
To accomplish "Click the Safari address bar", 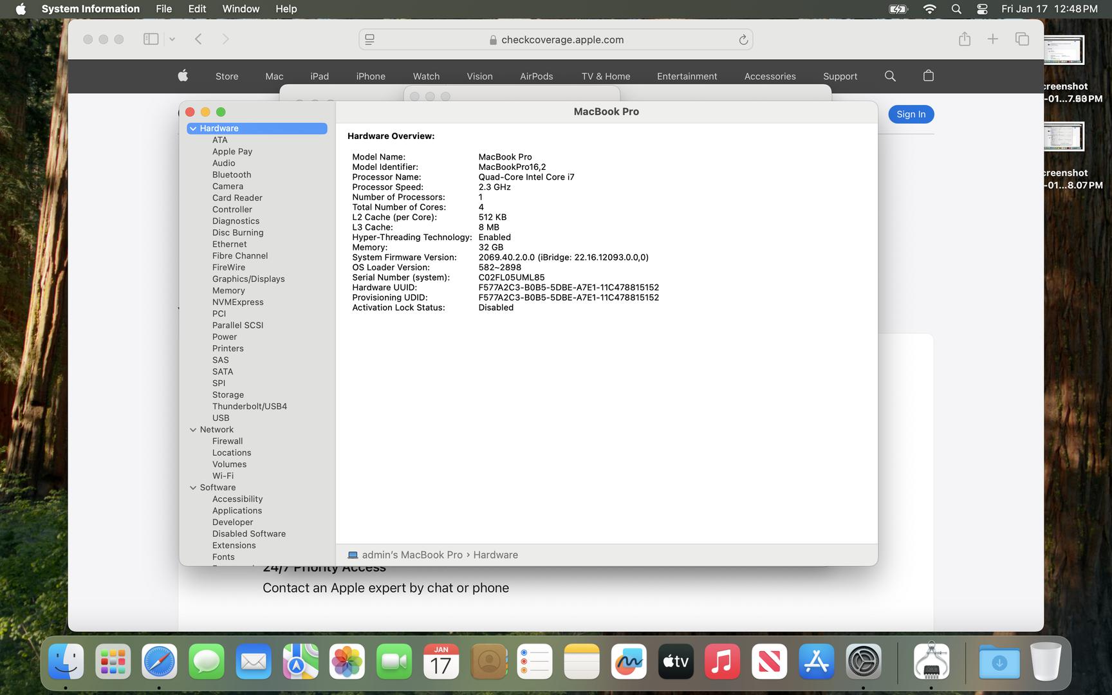I will click(x=556, y=40).
